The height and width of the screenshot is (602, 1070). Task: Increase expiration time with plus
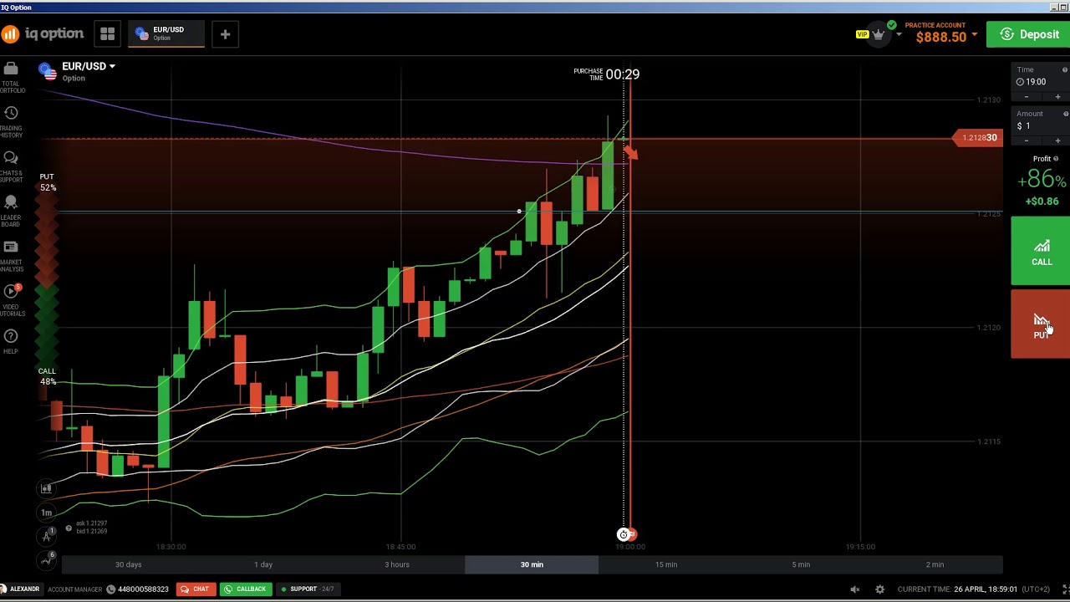pos(1057,97)
